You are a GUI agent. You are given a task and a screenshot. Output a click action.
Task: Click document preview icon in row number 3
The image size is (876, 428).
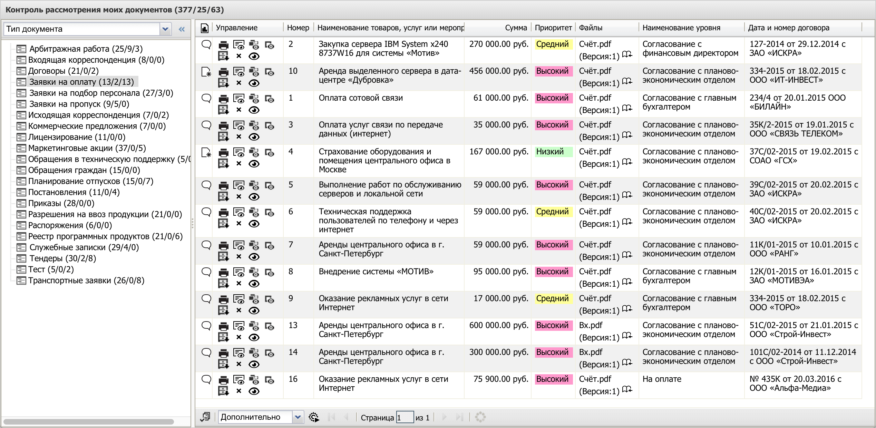point(239,126)
